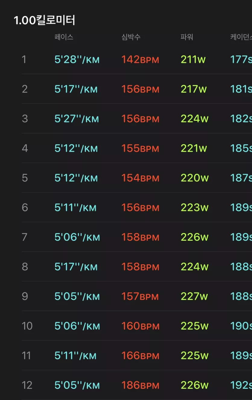Screen dimensions: 252x400
Task: Select split row number 12
Action: click(27, 385)
